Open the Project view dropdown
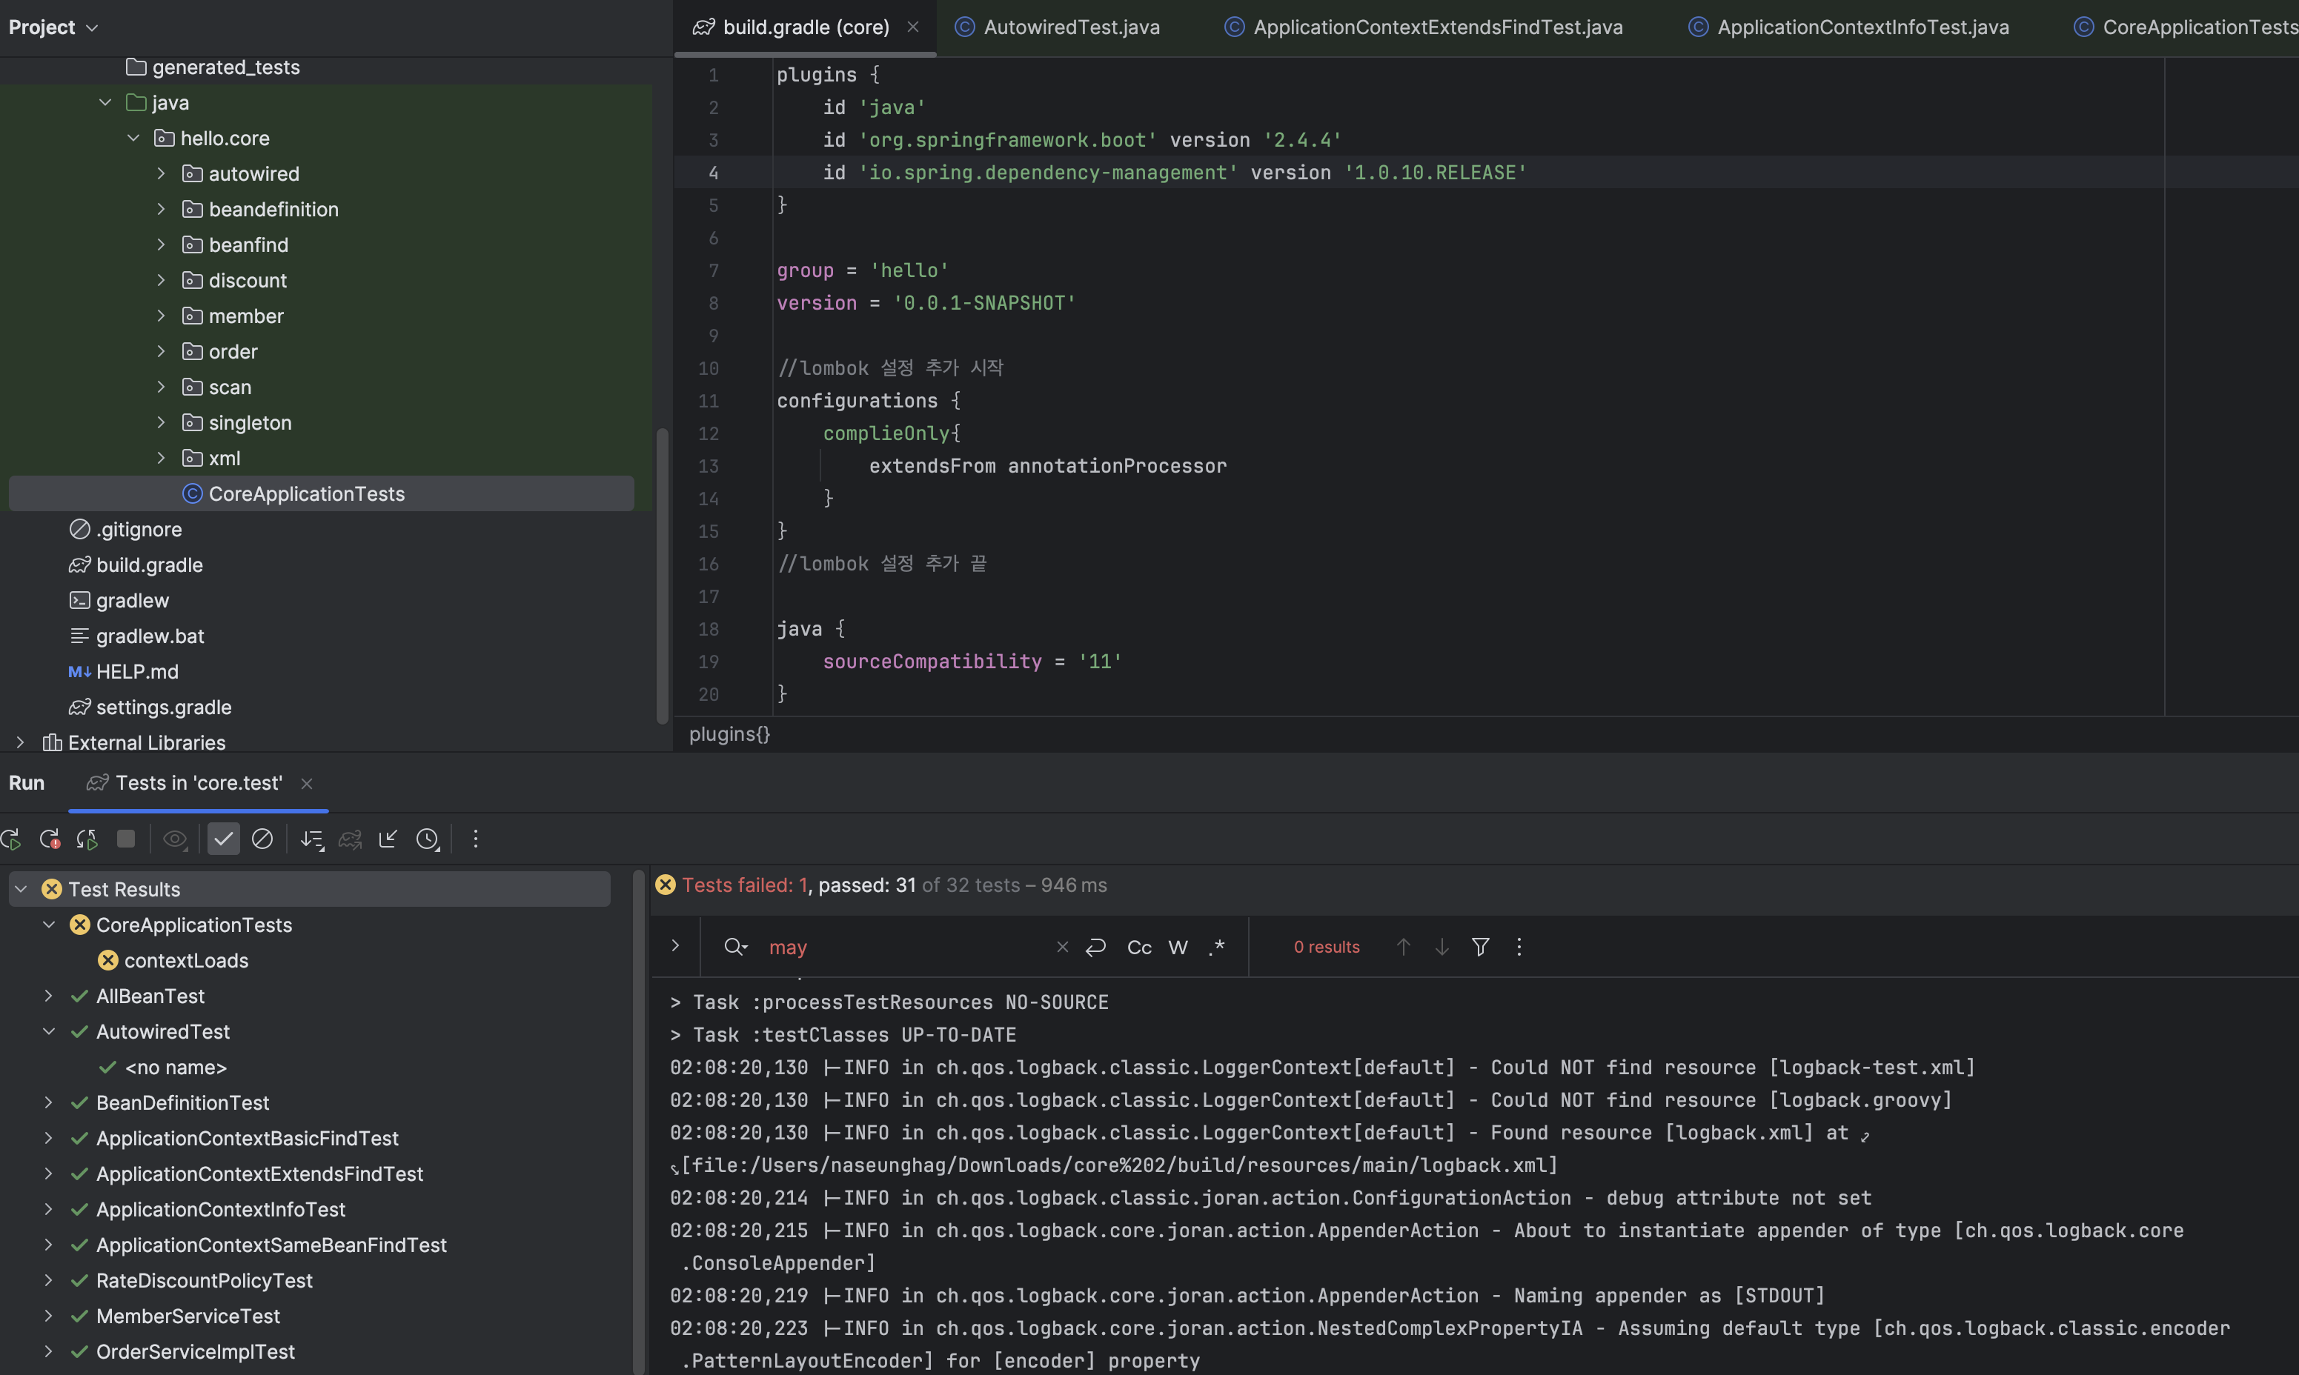 tap(53, 27)
